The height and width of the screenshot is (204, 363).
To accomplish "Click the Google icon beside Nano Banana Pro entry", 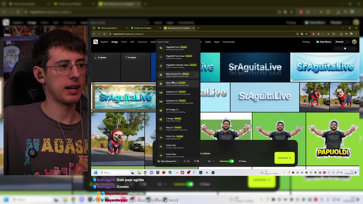I will [161, 75].
